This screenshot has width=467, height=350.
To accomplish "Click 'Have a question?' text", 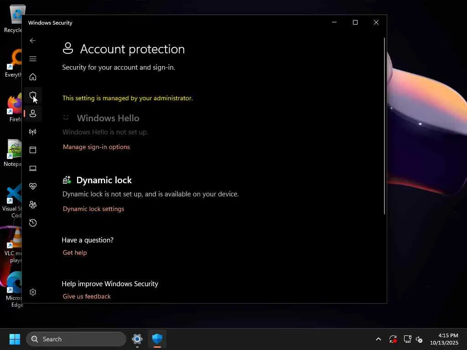I will pyautogui.click(x=88, y=240).
